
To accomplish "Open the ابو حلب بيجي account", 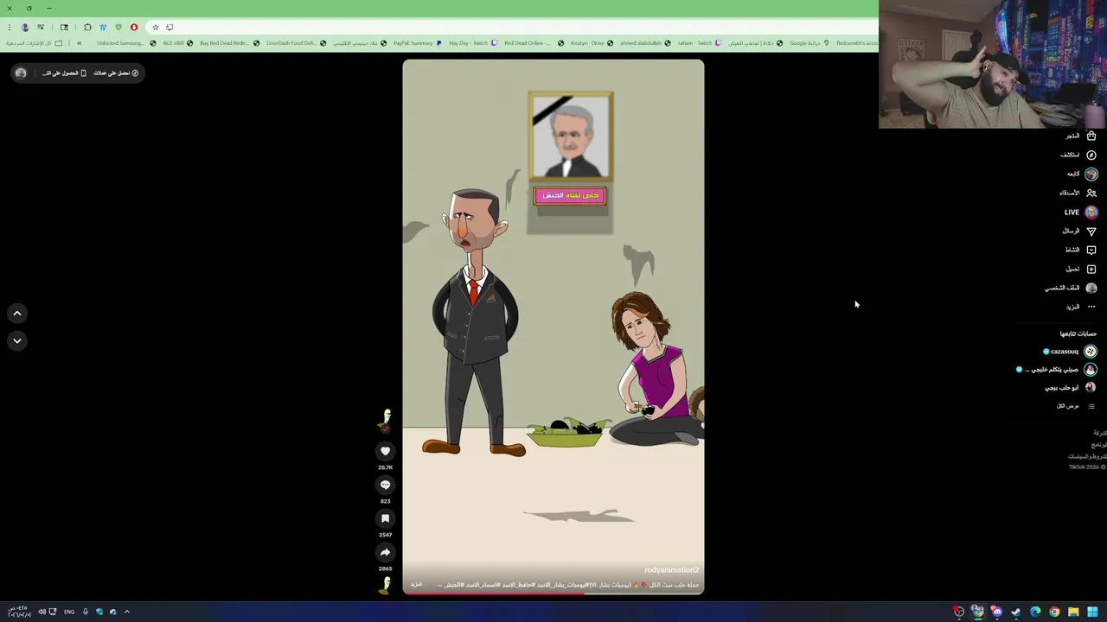I will [1071, 388].
